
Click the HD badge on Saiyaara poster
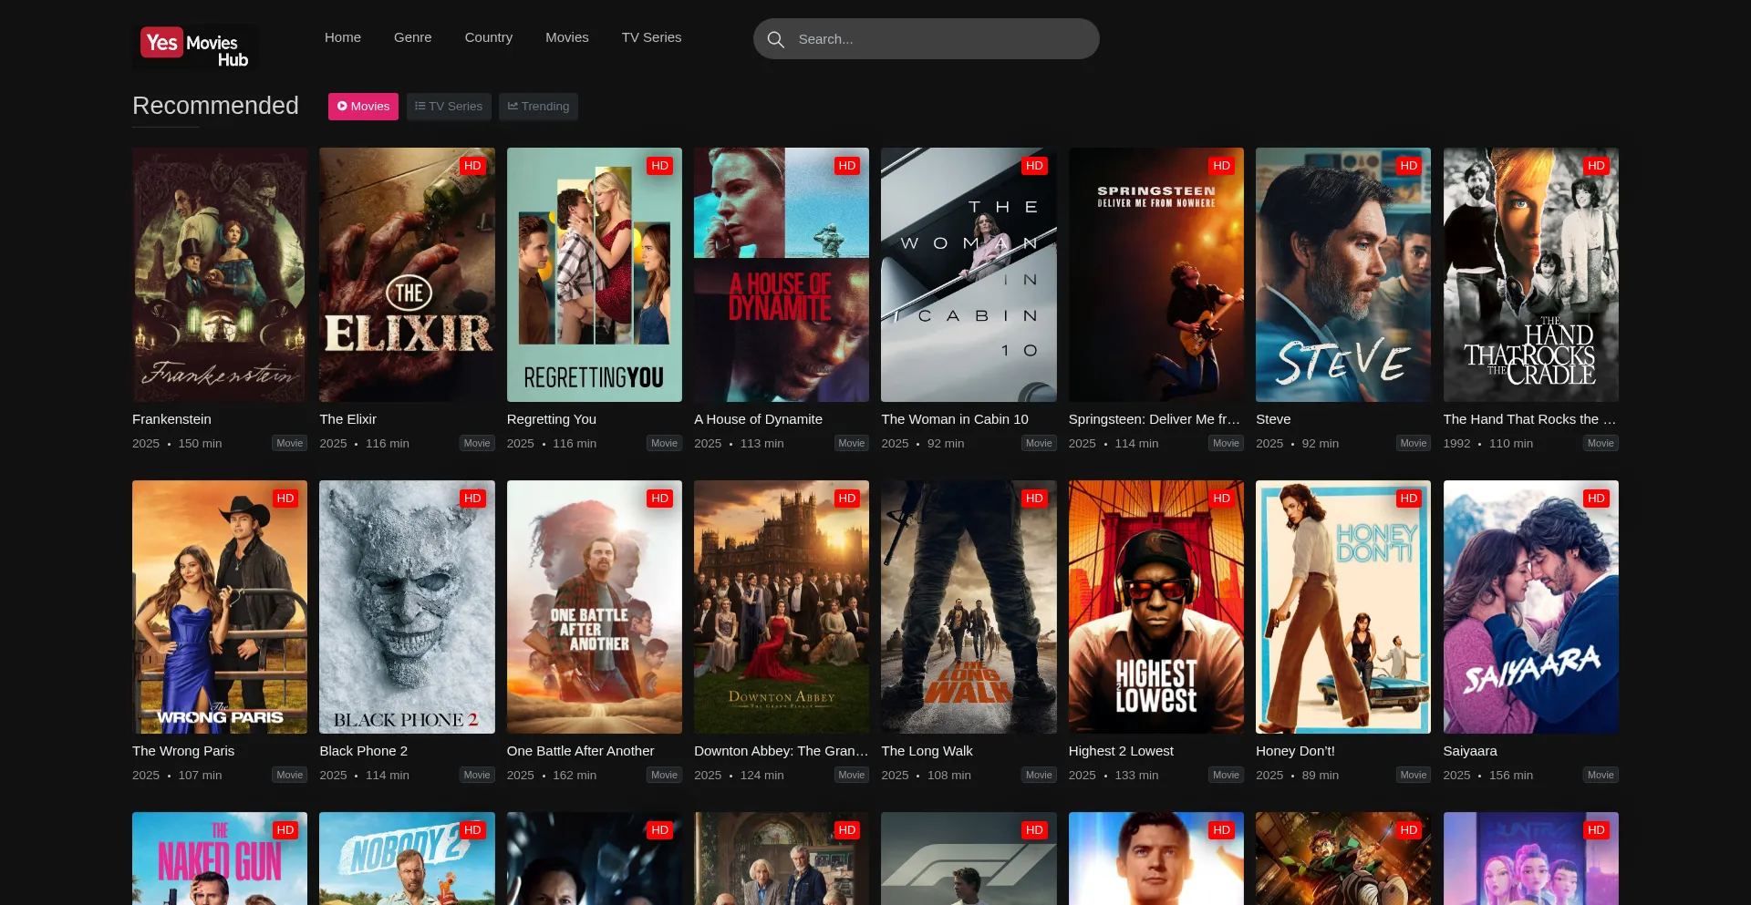1595,499
